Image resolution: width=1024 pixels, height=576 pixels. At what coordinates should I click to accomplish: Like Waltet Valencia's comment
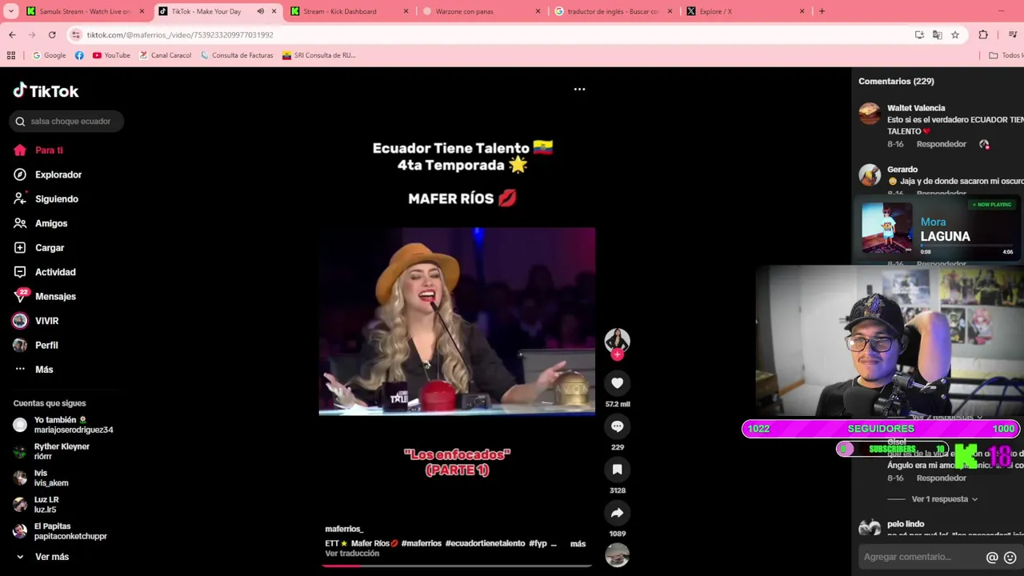984,144
